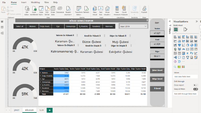Open the Transform data dropdown
The height and width of the screenshot is (113, 201).
[x=79, y=11]
